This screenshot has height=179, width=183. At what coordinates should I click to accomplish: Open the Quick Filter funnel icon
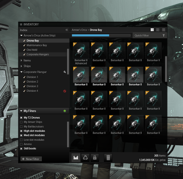click(x=164, y=35)
